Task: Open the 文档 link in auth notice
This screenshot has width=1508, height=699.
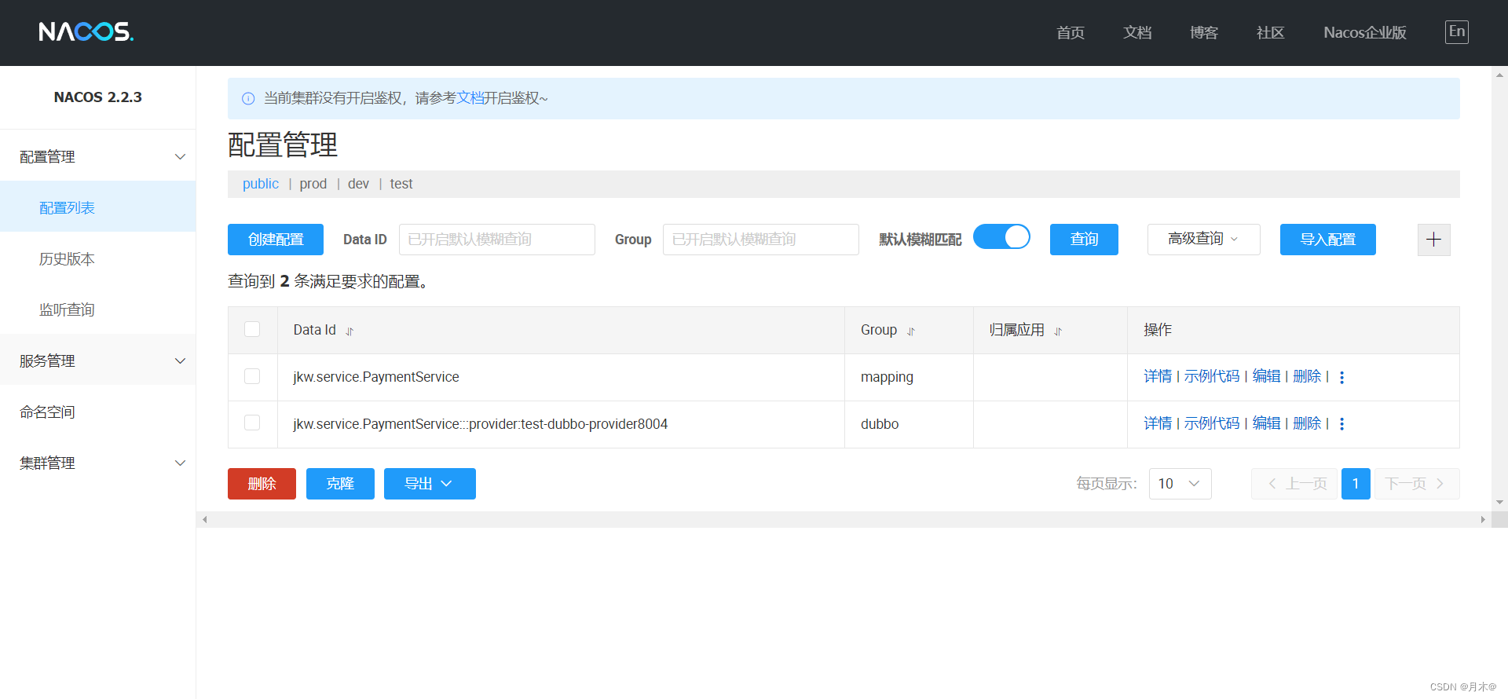Action: 470,98
